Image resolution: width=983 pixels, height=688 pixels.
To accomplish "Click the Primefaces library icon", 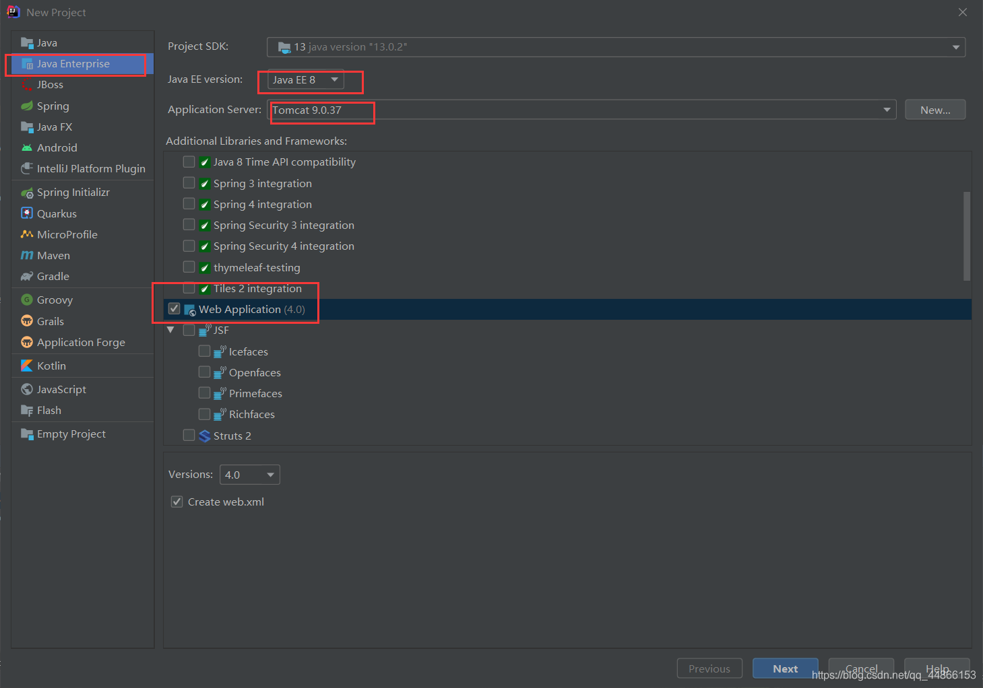I will pos(220,393).
